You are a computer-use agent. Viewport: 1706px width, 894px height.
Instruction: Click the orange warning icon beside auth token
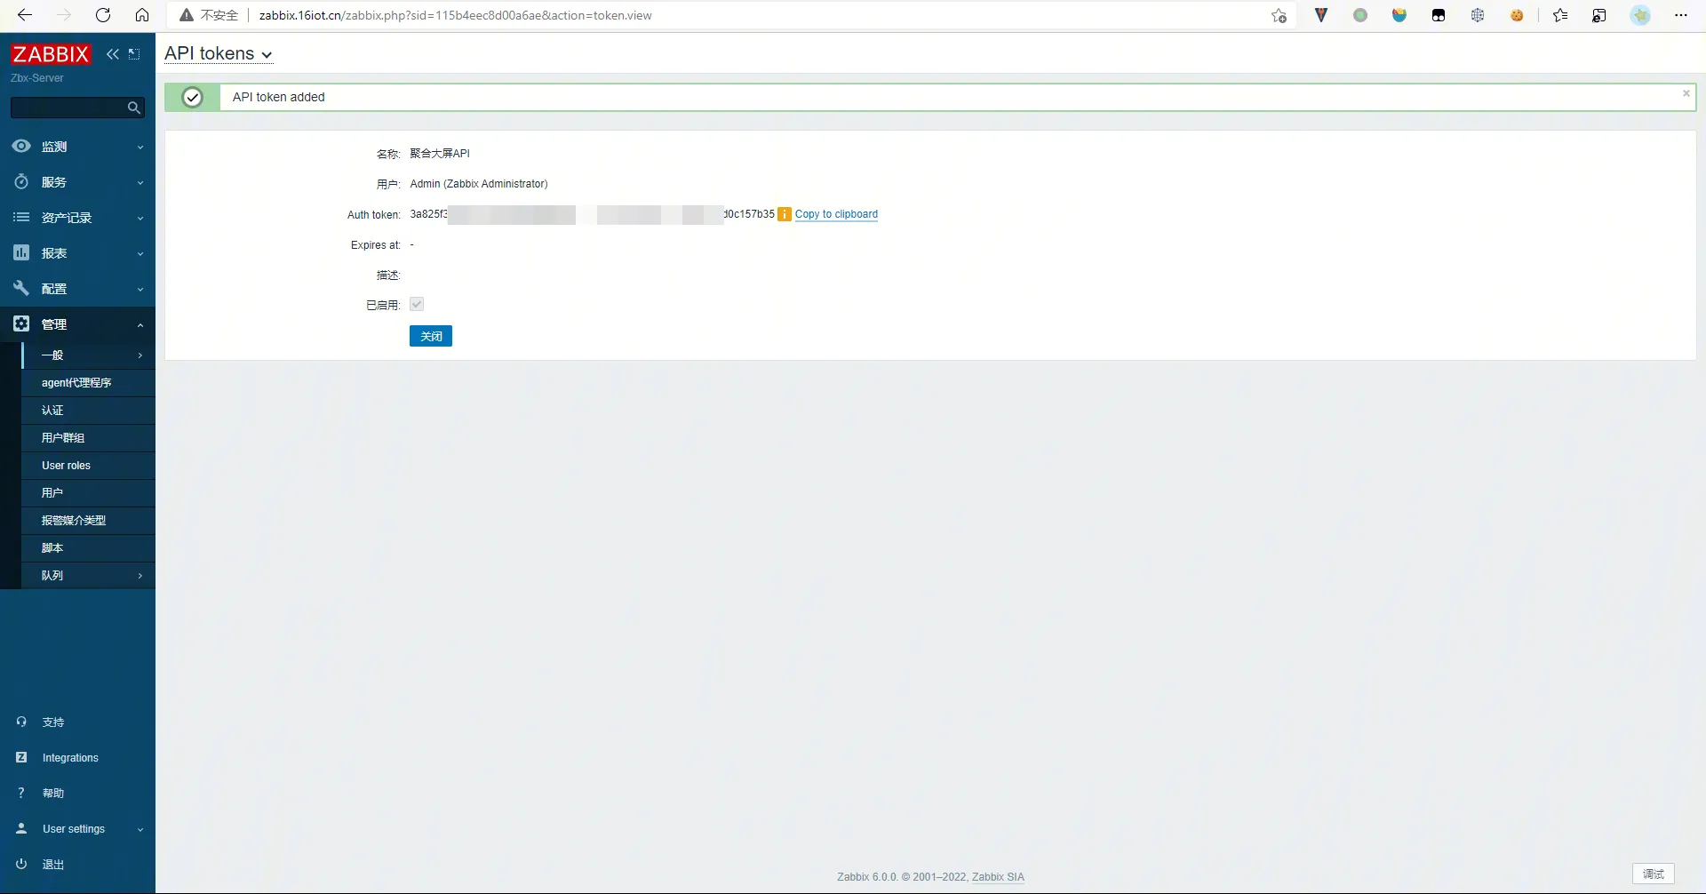[x=785, y=214]
